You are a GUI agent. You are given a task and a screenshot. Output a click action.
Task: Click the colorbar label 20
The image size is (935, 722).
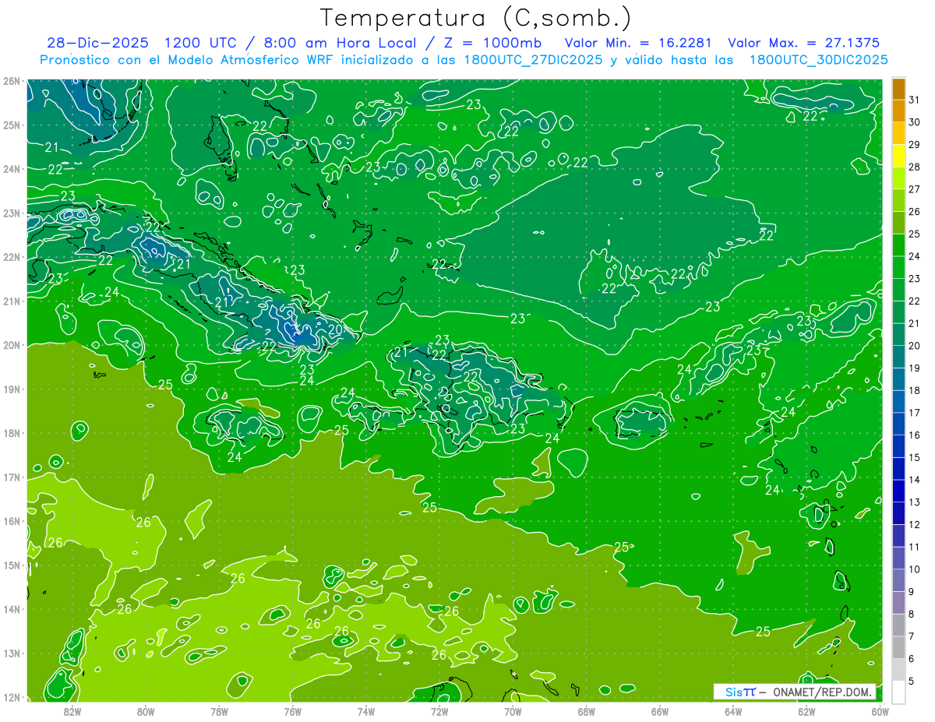tap(914, 346)
